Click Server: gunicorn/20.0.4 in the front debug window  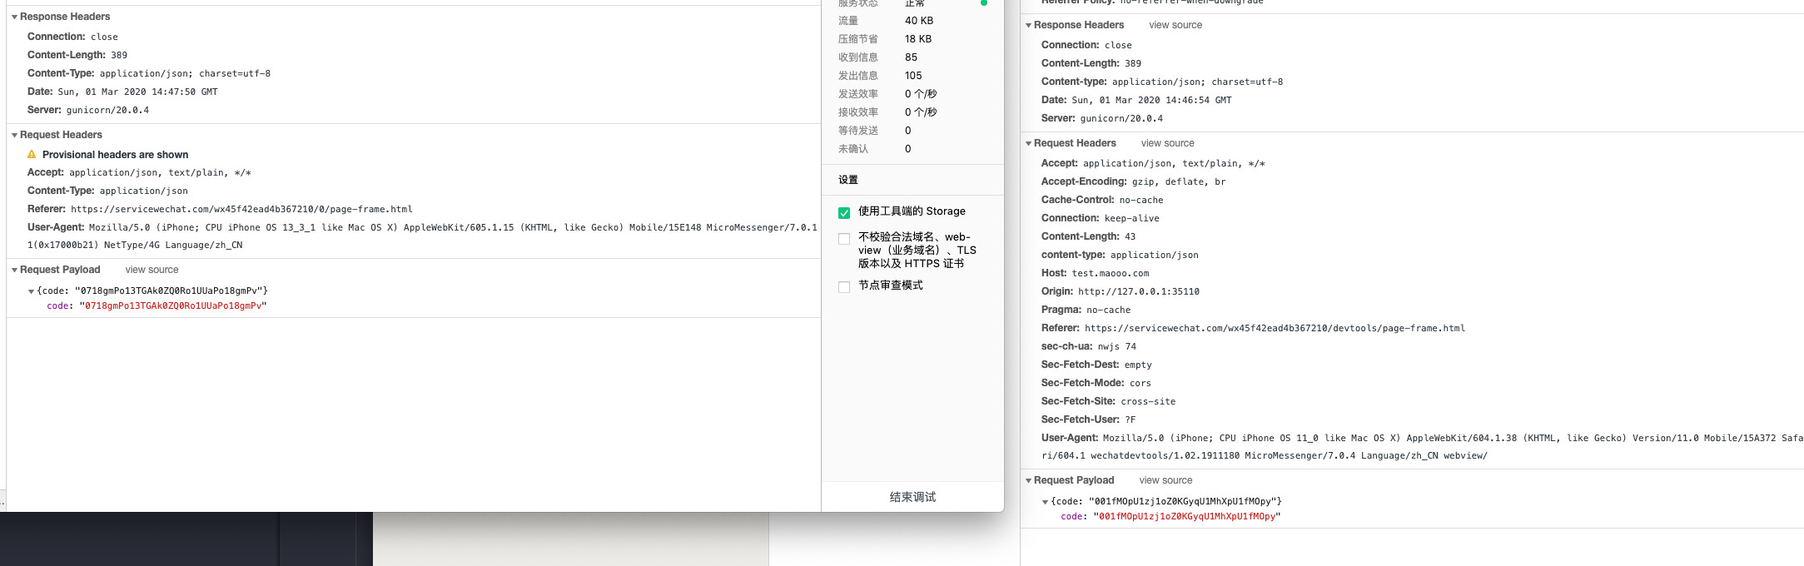tap(88, 110)
